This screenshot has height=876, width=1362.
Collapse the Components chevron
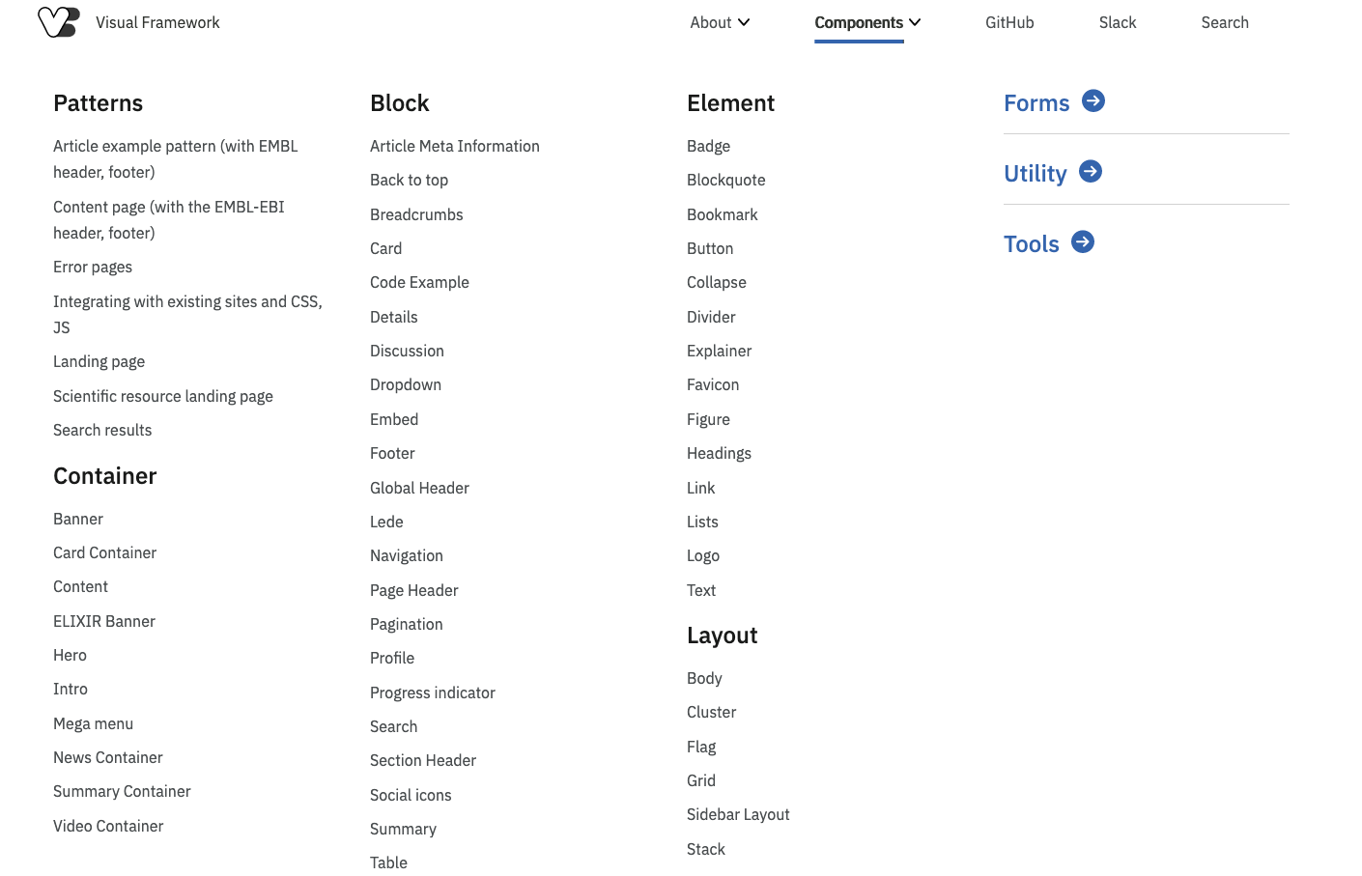(915, 22)
